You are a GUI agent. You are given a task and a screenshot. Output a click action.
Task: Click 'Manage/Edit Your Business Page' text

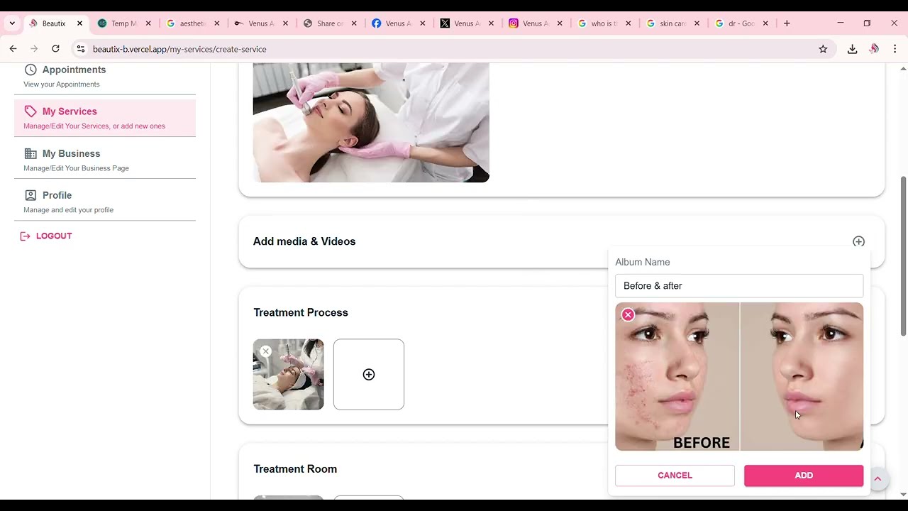tap(76, 168)
